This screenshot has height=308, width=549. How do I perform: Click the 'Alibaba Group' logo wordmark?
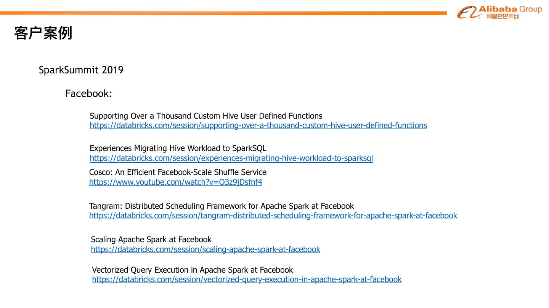(510, 9)
